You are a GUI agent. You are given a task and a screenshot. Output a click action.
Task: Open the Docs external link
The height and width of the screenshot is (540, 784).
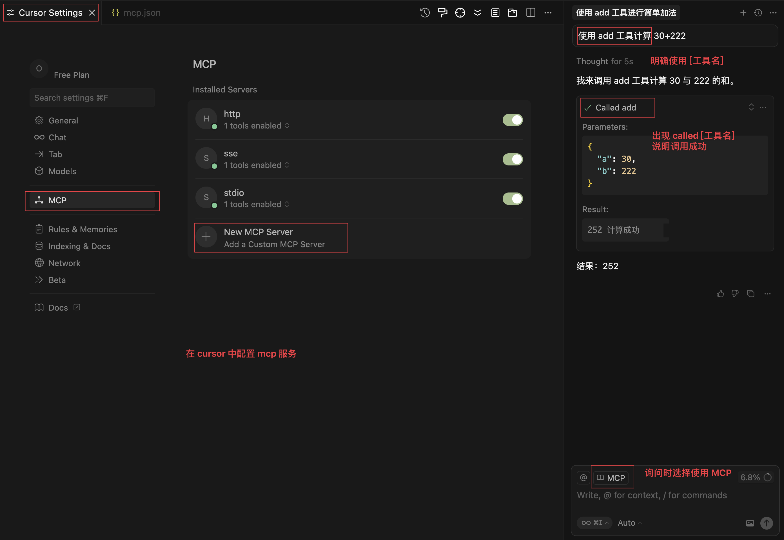57,307
